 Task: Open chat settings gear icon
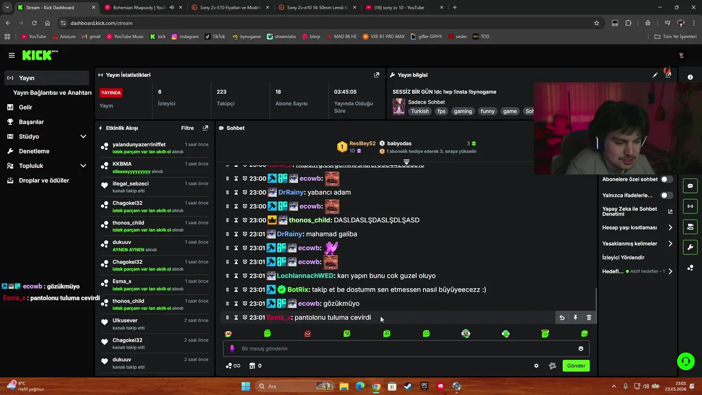pos(536,366)
